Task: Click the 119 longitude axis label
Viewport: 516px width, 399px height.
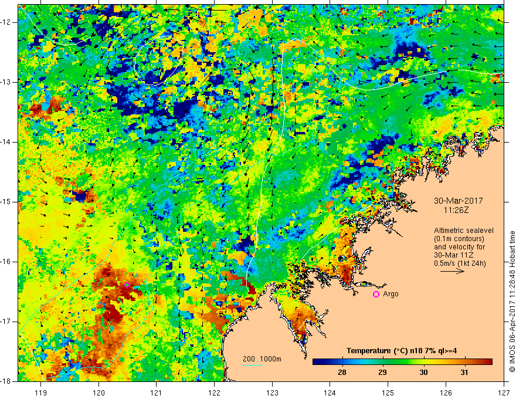Action: (x=41, y=393)
